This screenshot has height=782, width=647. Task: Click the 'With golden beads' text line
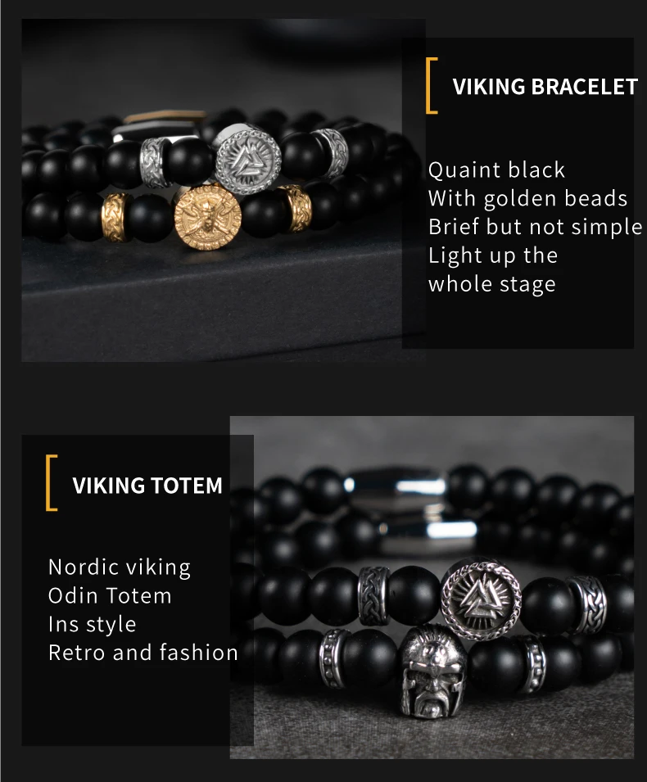pos(527,198)
